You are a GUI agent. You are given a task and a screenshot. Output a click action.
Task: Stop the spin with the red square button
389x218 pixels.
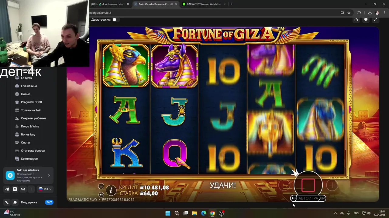308,185
